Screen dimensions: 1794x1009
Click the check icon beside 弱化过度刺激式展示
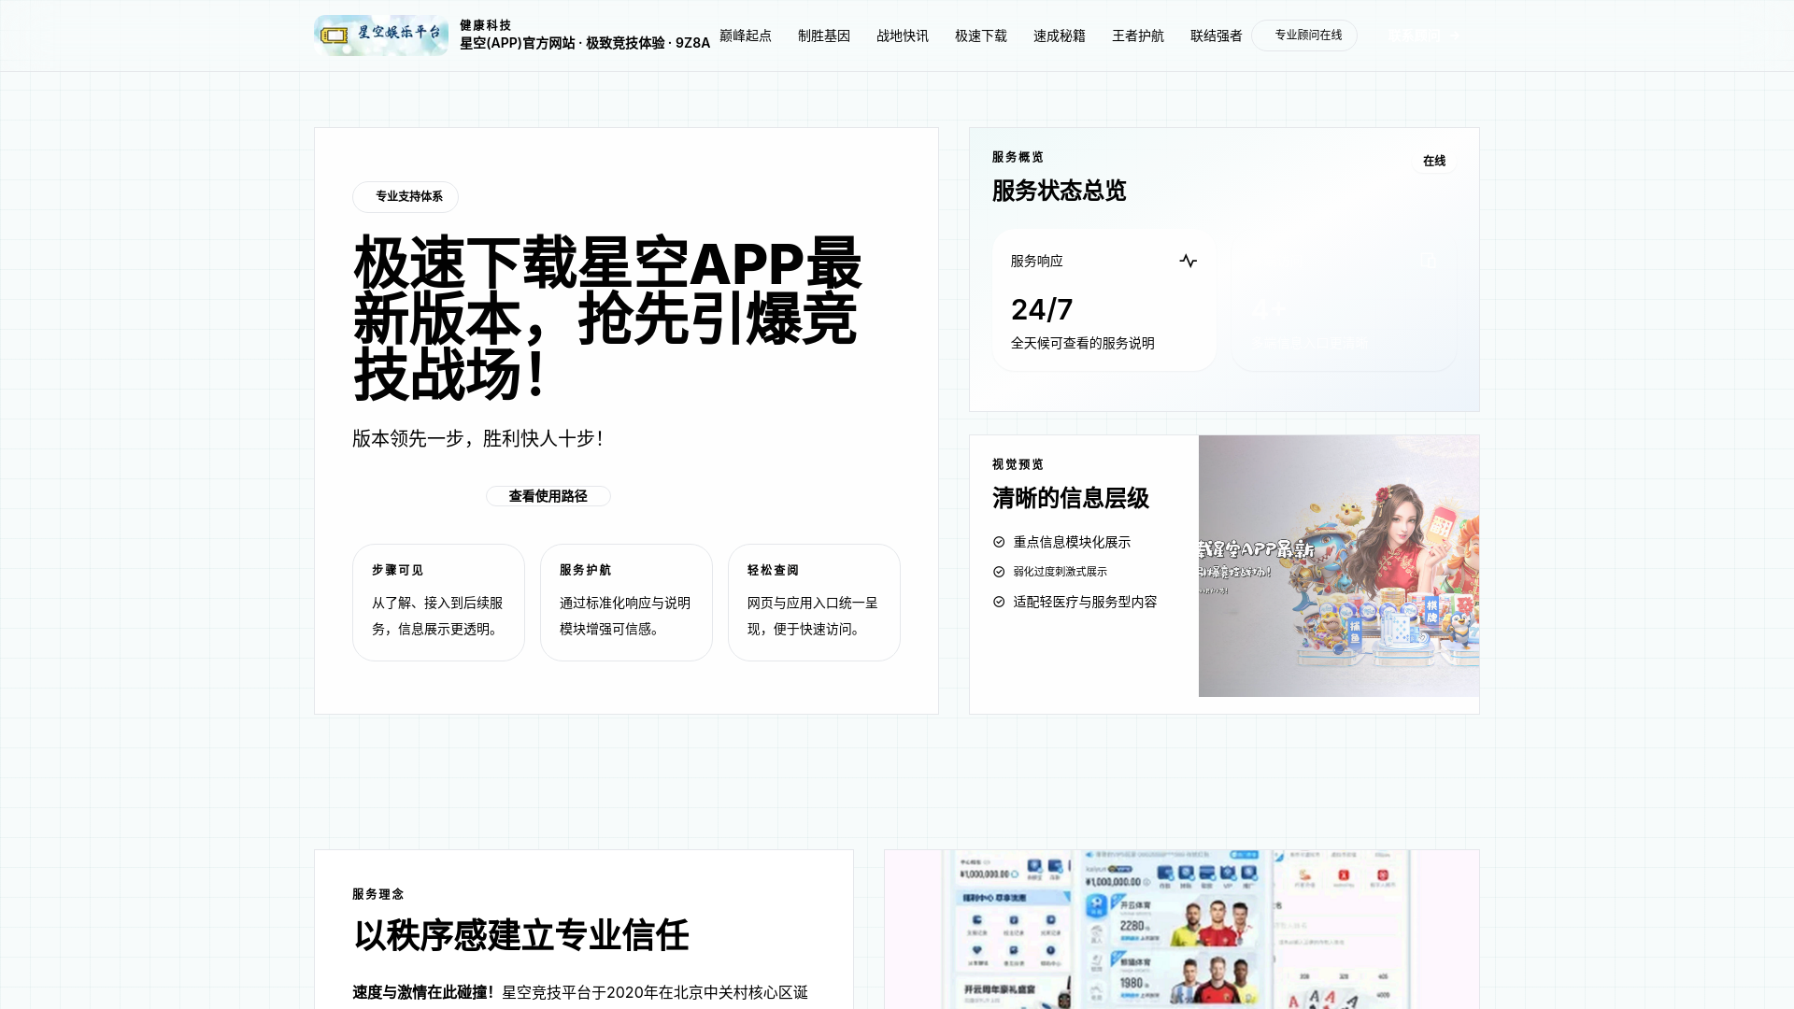(999, 572)
